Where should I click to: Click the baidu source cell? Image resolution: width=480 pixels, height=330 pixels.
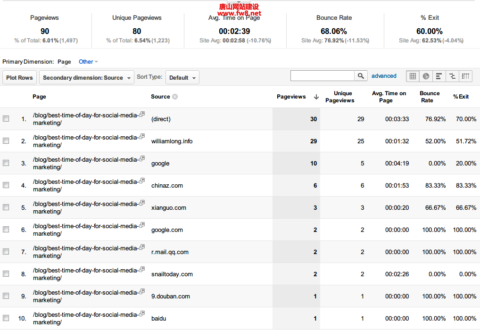click(x=158, y=318)
